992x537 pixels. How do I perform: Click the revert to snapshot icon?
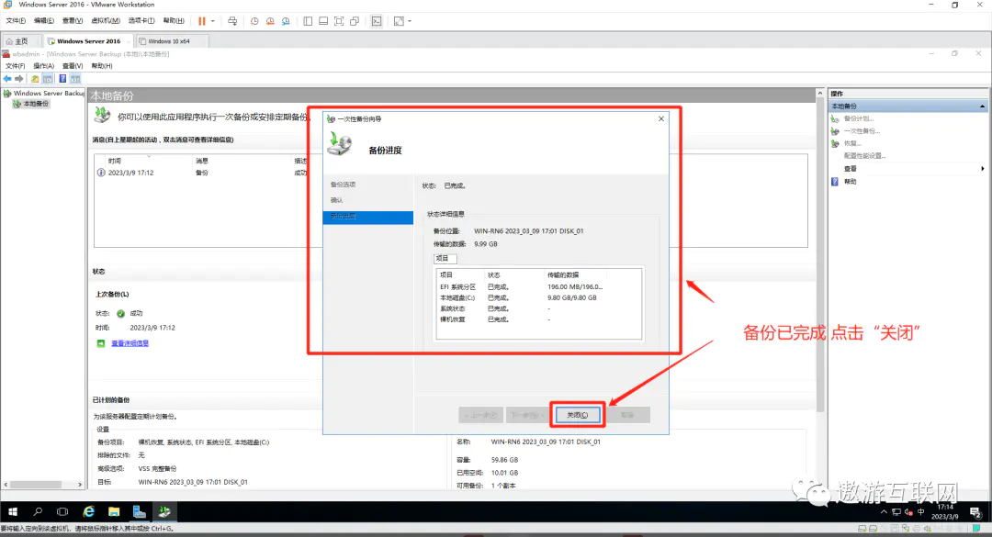point(270,21)
